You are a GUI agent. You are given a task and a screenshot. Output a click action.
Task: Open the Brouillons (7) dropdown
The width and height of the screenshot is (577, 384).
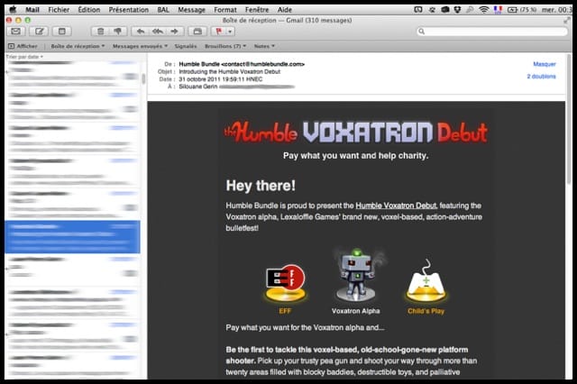pos(225,46)
